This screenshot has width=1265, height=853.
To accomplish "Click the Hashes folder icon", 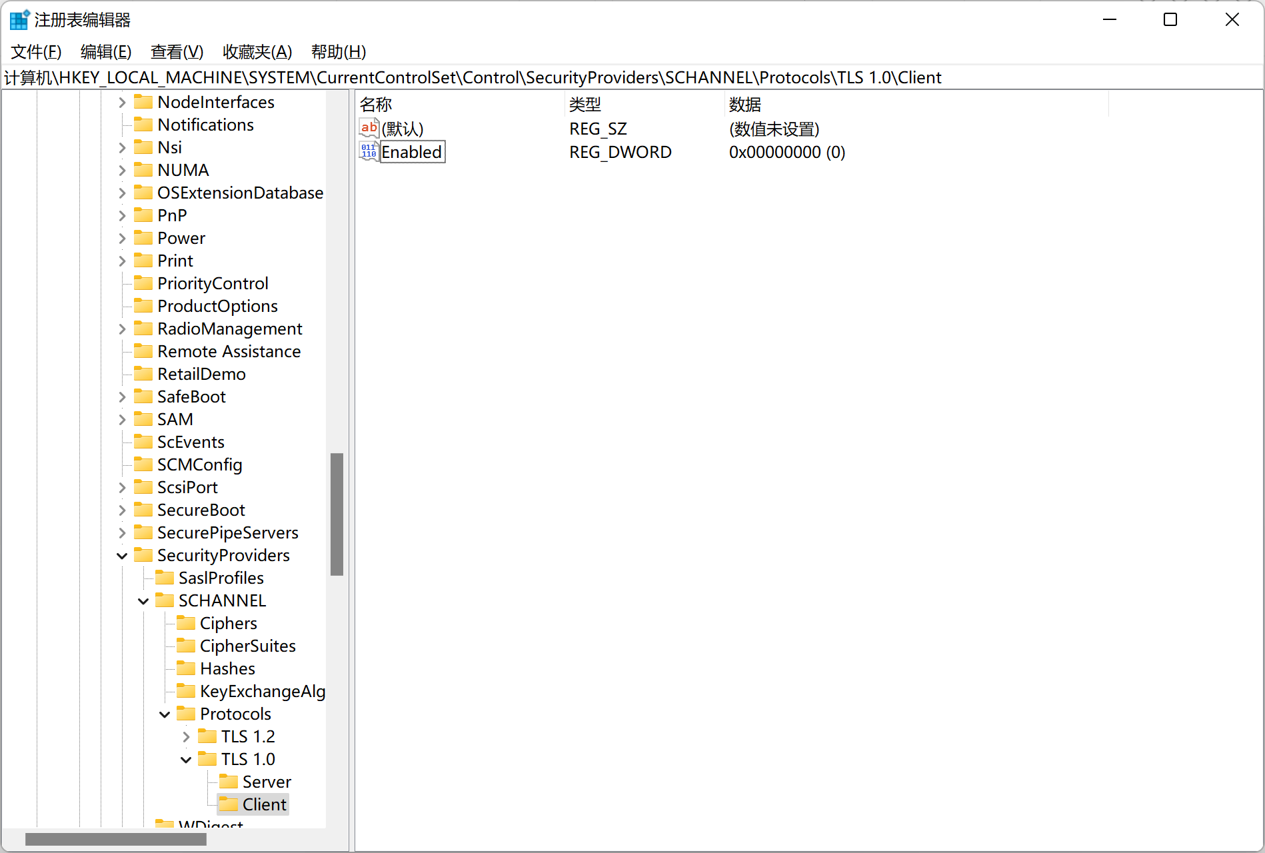I will coord(187,668).
